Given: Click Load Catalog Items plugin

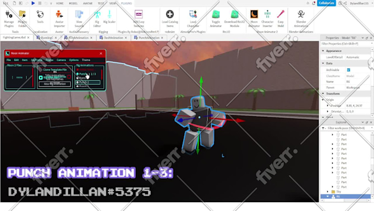Looking at the screenshot, I should click(170, 19).
